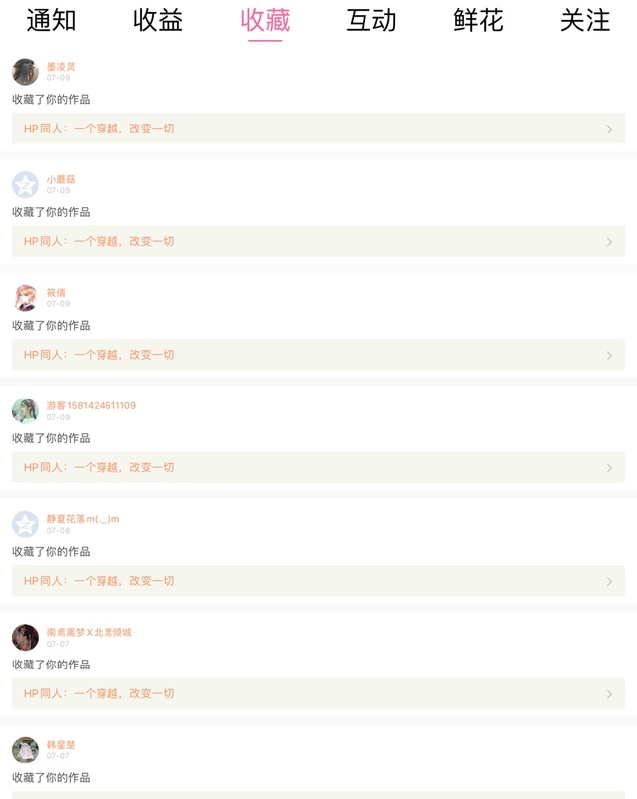Open HP同人 work under 游客1581424611109
Screen dimensions: 637x799
[x=100, y=467]
